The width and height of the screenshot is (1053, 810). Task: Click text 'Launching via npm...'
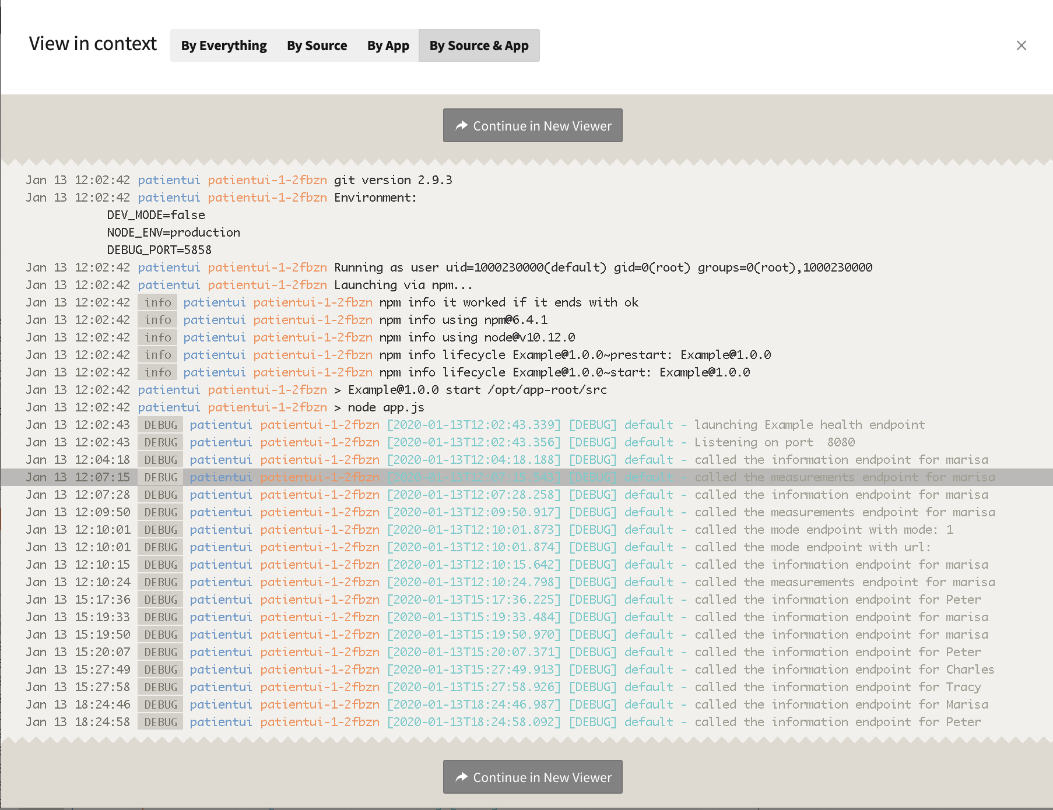coord(403,285)
